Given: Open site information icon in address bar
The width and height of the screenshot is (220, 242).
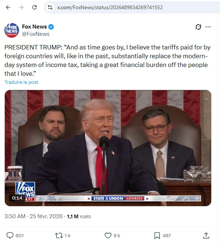Looking at the screenshot, I should click(50, 7).
